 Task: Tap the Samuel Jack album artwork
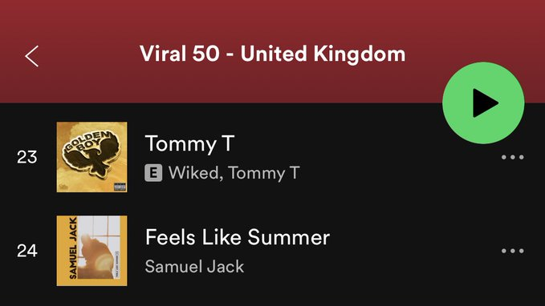point(92,251)
